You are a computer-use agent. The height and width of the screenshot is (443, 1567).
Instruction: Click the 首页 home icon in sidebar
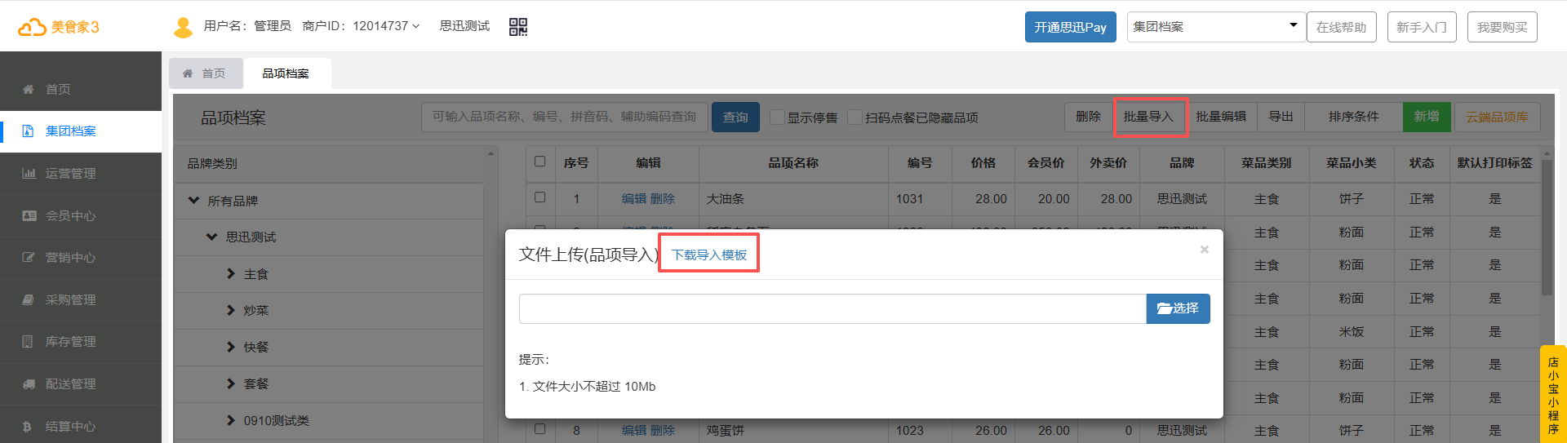click(x=29, y=89)
